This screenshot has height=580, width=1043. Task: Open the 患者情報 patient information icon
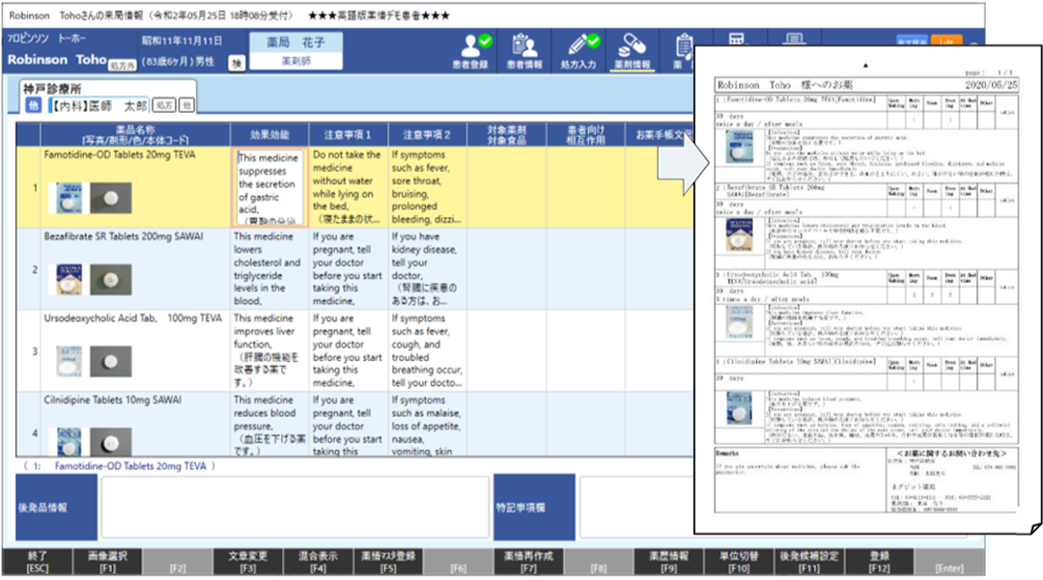tap(524, 51)
